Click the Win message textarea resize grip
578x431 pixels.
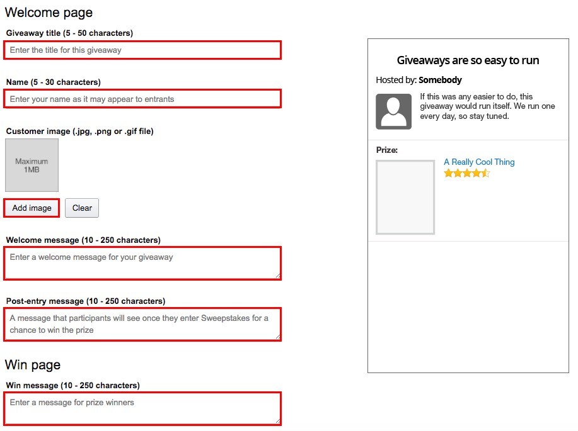[277, 421]
